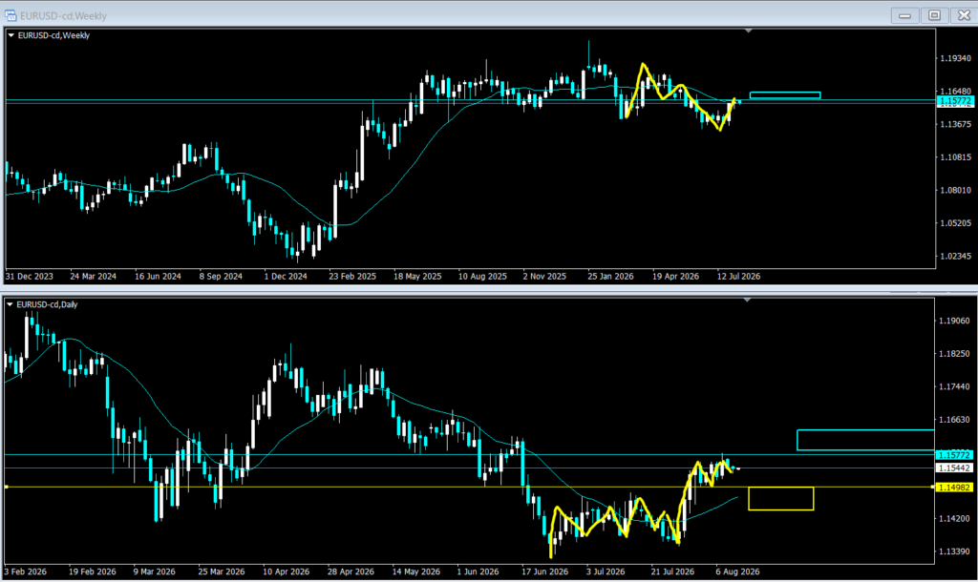978x582 pixels.
Task: Click the white 1.15442 current price tag
Action: [x=954, y=468]
